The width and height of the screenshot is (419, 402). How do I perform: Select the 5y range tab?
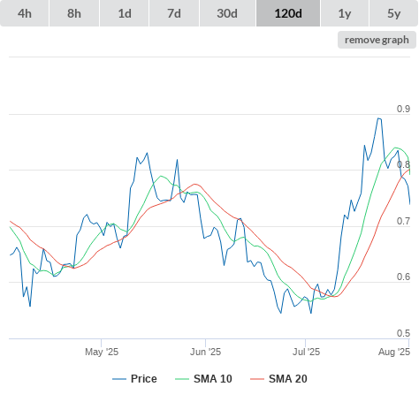pos(393,13)
